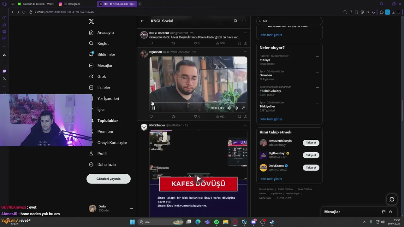
Task: Click Daha fazla göster under Neler oluyor
Action: (271, 119)
